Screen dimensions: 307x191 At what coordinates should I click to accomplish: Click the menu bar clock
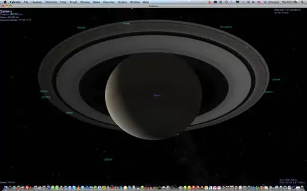coord(290,2)
